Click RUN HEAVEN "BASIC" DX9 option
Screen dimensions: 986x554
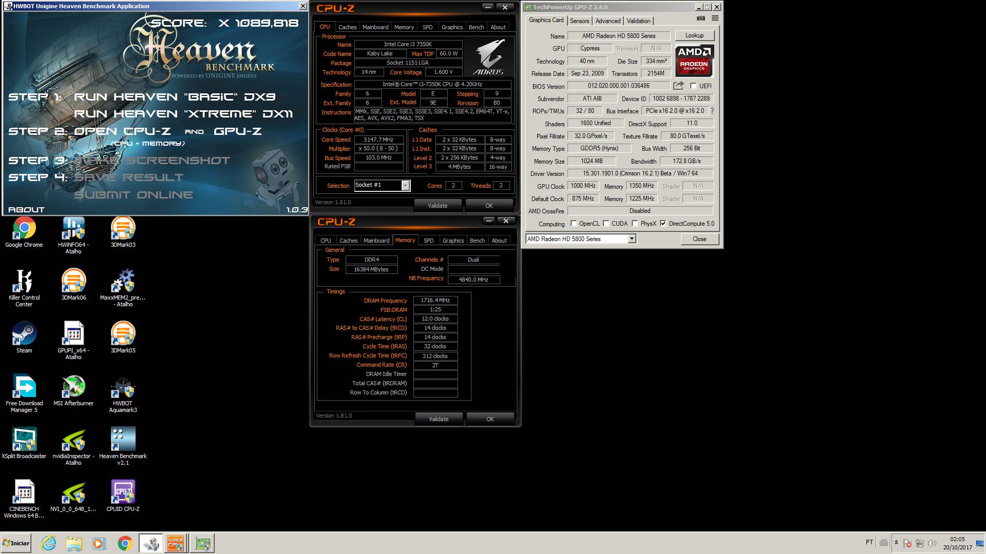click(x=175, y=97)
